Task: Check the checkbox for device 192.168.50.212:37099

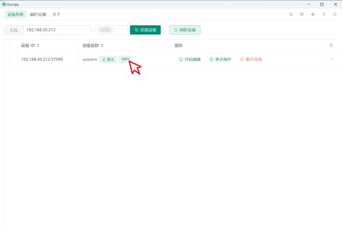Action: coord(9,59)
